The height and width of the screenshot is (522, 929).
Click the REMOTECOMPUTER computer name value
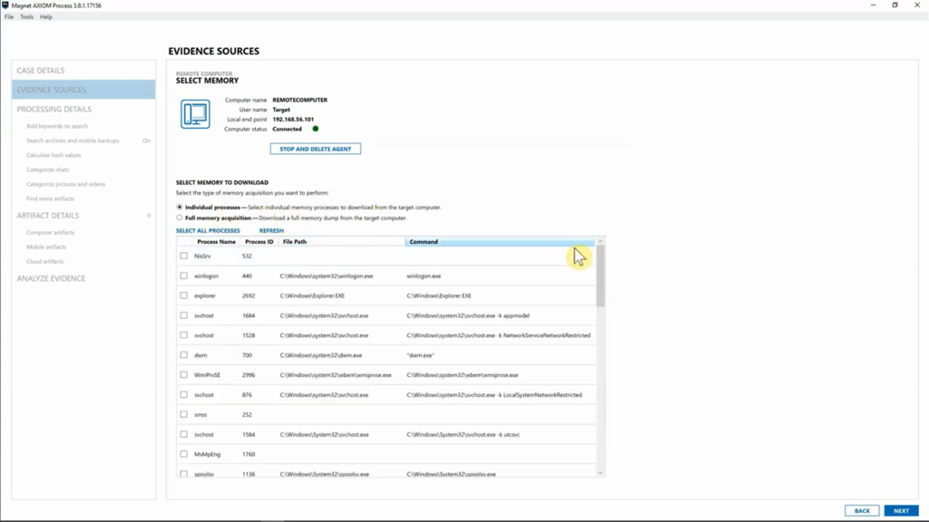(299, 100)
